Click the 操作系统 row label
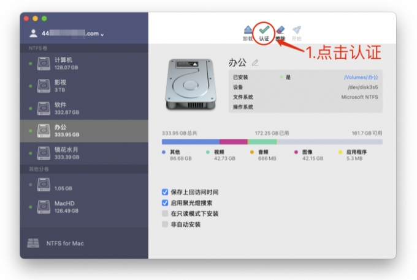The height and width of the screenshot is (280, 417). click(243, 107)
